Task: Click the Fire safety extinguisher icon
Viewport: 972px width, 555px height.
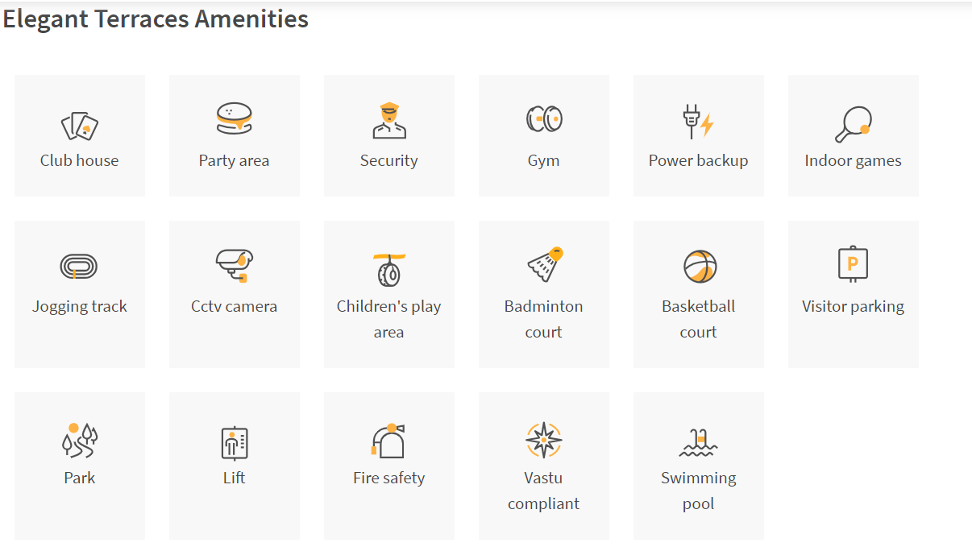Action: click(388, 441)
